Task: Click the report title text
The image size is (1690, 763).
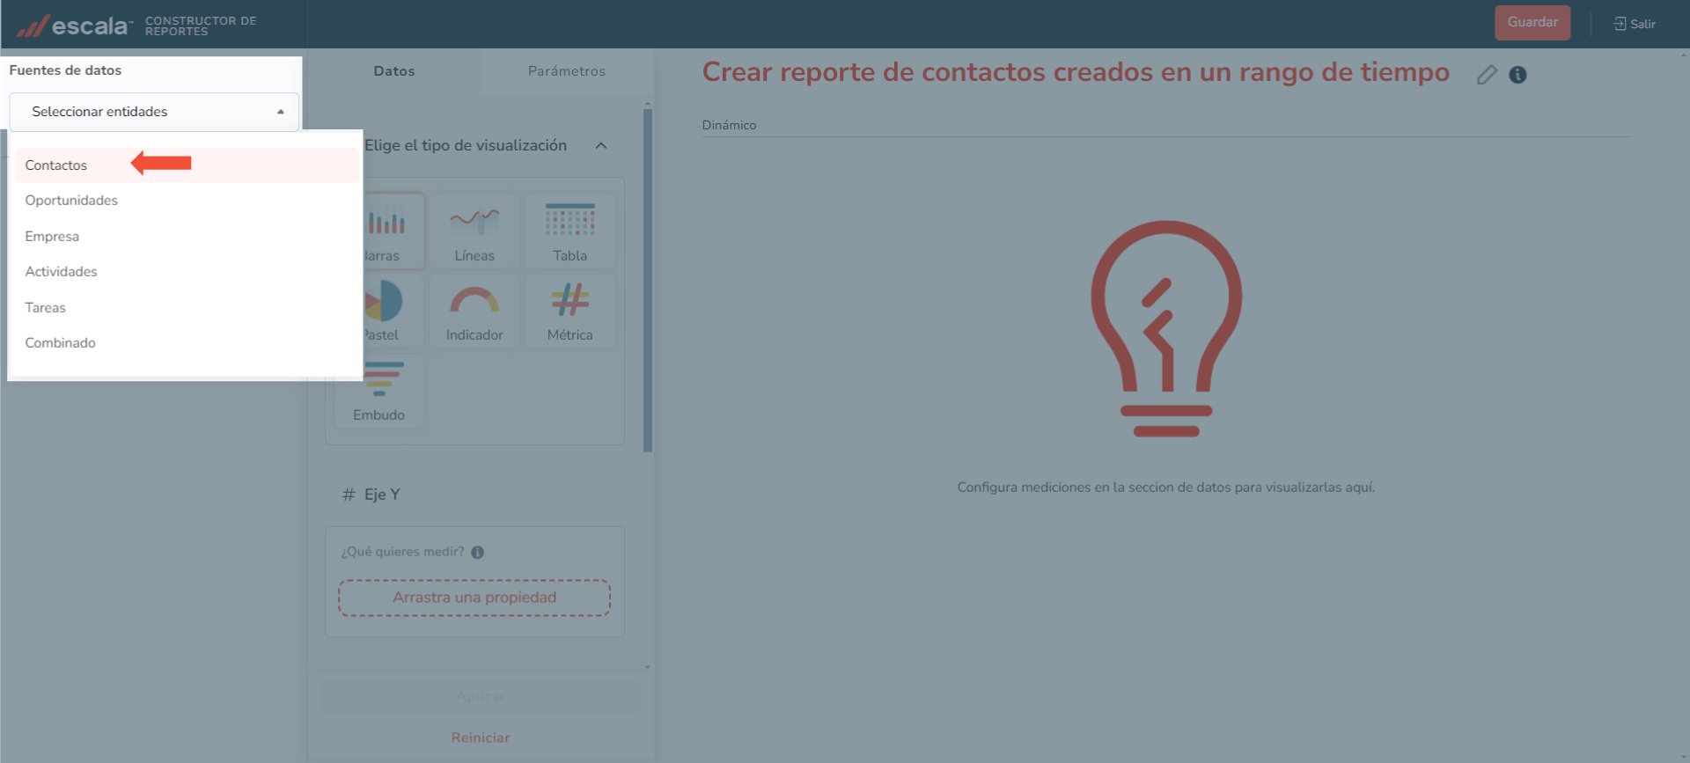Action: pos(1076,72)
